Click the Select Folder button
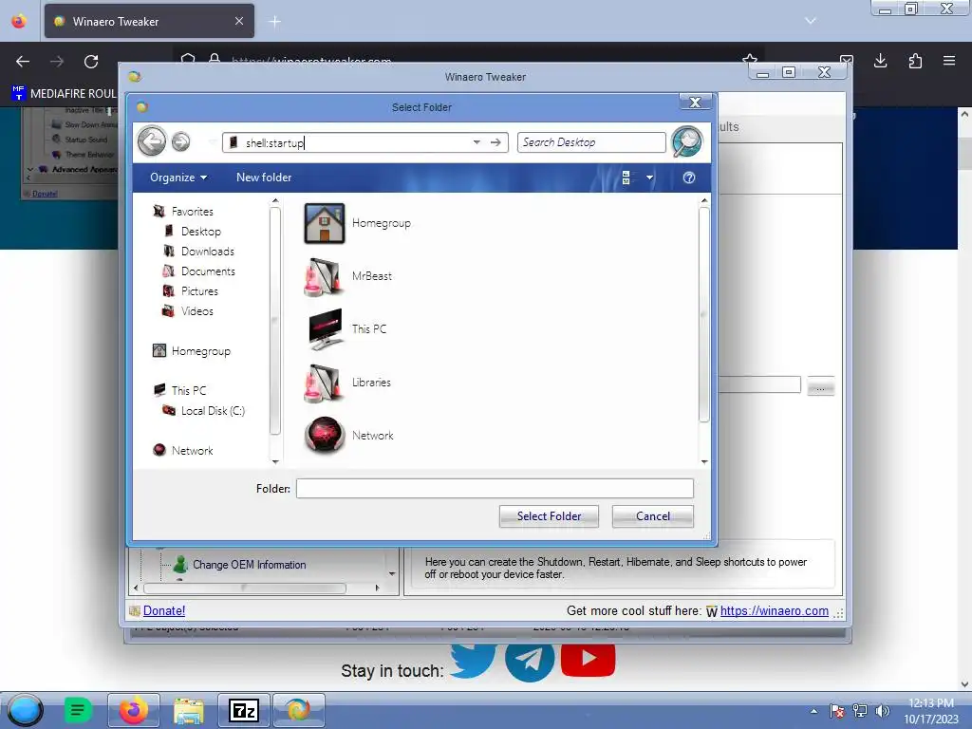Viewport: 972px width, 729px height. (x=549, y=515)
